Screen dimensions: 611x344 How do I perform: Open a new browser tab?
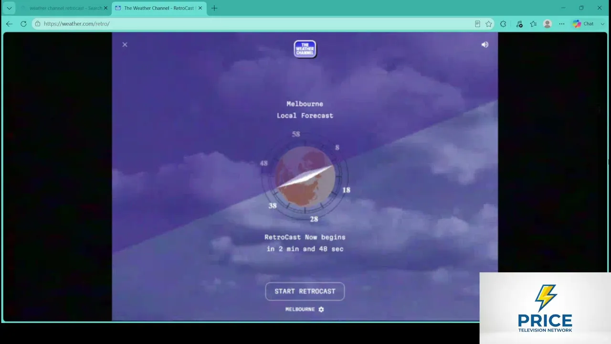[214, 8]
